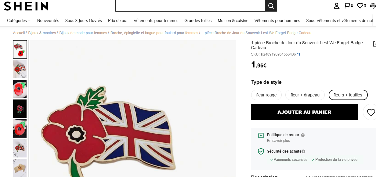Click the Sécurité des achats help icon
376x177 pixels.
tap(303, 151)
